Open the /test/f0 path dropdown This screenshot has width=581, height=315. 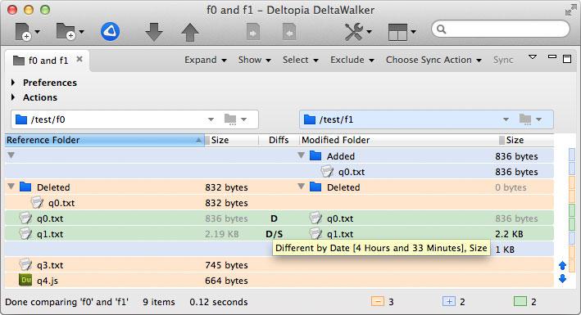pos(211,119)
